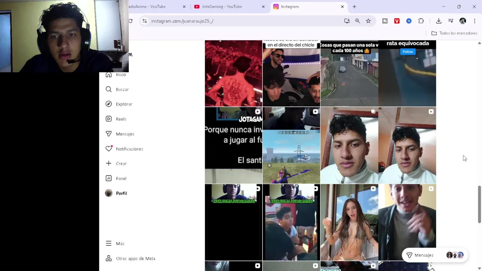
Task: Click scrollbar down arrow
Action: click(x=479, y=268)
